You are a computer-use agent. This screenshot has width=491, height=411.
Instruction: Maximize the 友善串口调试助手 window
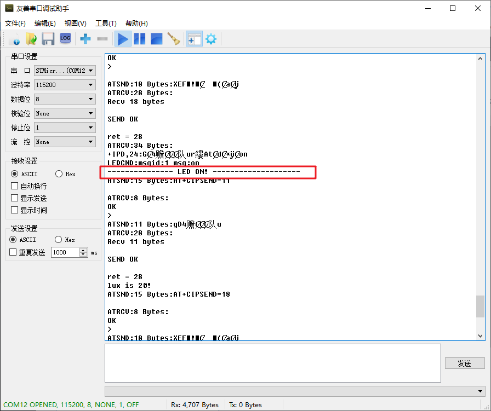(x=453, y=8)
